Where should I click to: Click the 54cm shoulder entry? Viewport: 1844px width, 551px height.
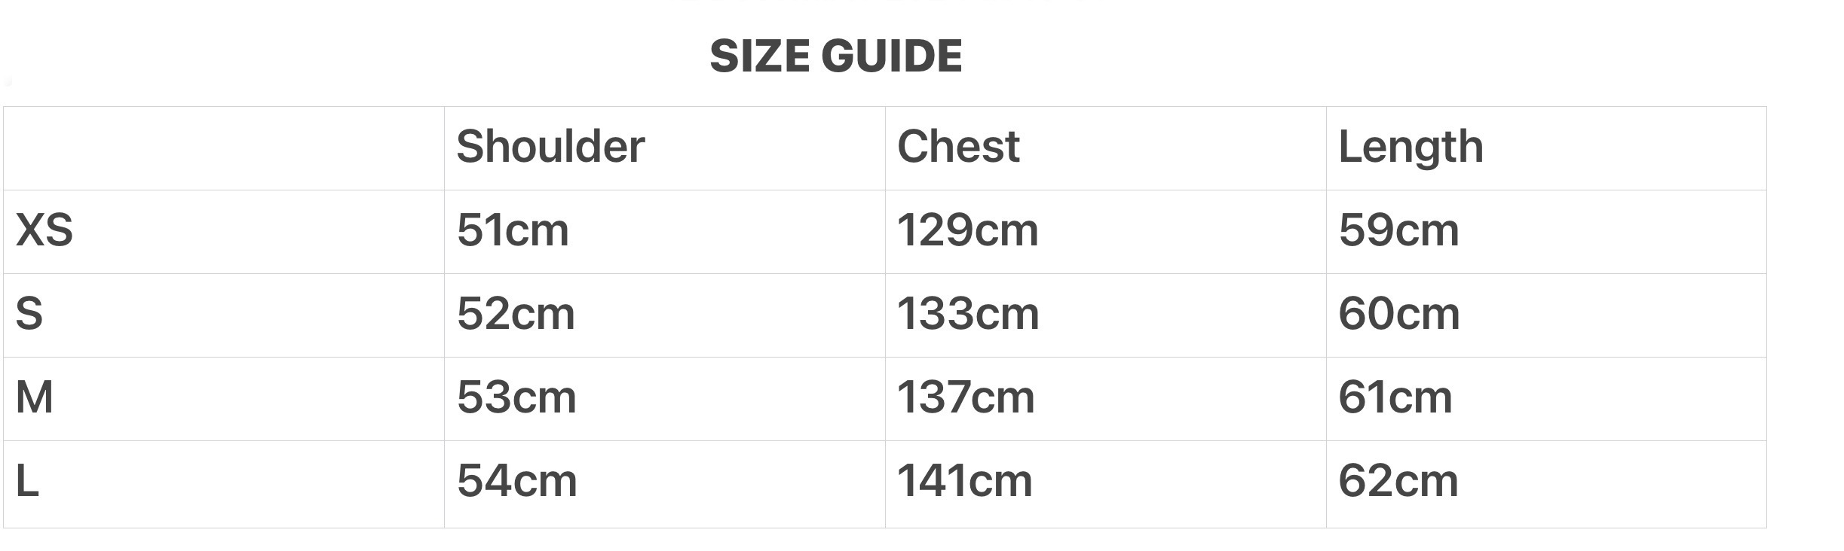coord(516,480)
